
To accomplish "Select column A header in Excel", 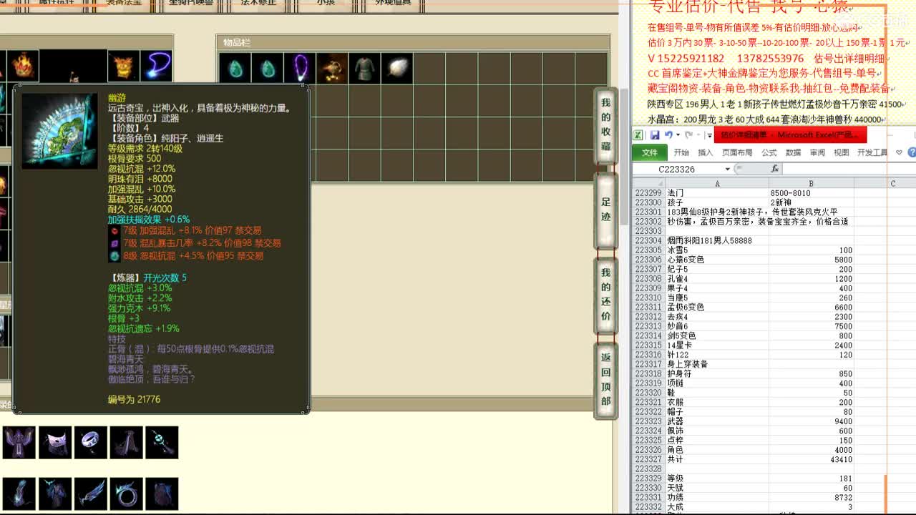I will coord(717,184).
